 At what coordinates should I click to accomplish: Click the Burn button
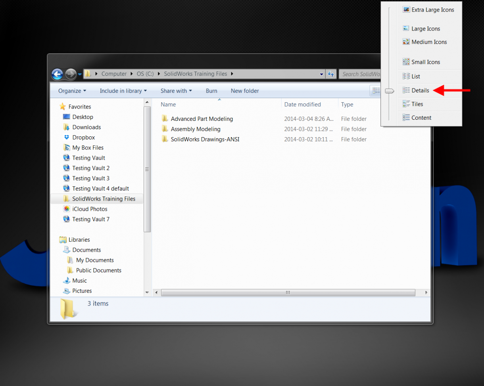pos(211,91)
